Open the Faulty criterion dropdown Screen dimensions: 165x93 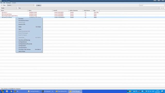[9, 8]
